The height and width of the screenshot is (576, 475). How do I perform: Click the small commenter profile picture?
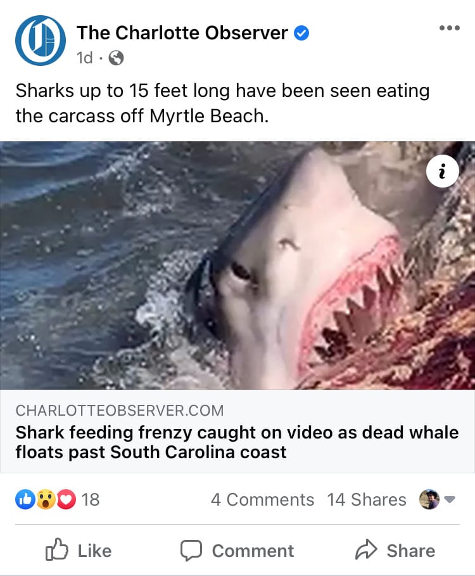click(429, 499)
